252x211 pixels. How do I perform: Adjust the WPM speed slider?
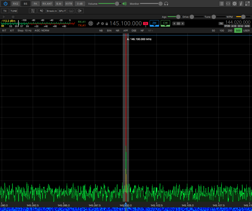[x=243, y=17]
